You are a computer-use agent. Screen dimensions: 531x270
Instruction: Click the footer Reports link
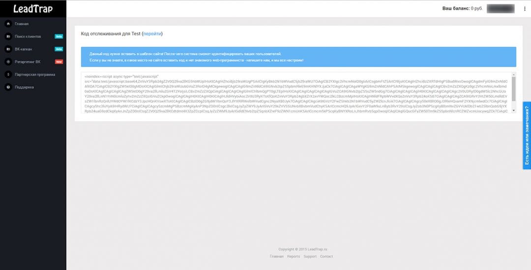pyautogui.click(x=293, y=256)
